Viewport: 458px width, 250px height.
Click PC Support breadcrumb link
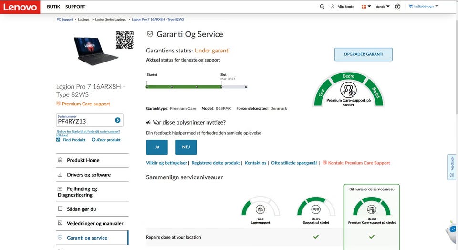pos(64,19)
